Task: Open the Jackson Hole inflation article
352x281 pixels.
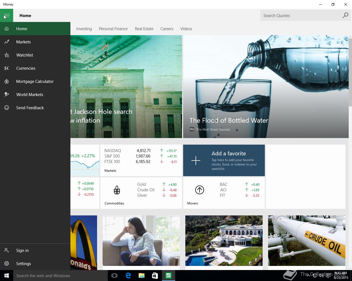Action: pyautogui.click(x=126, y=86)
